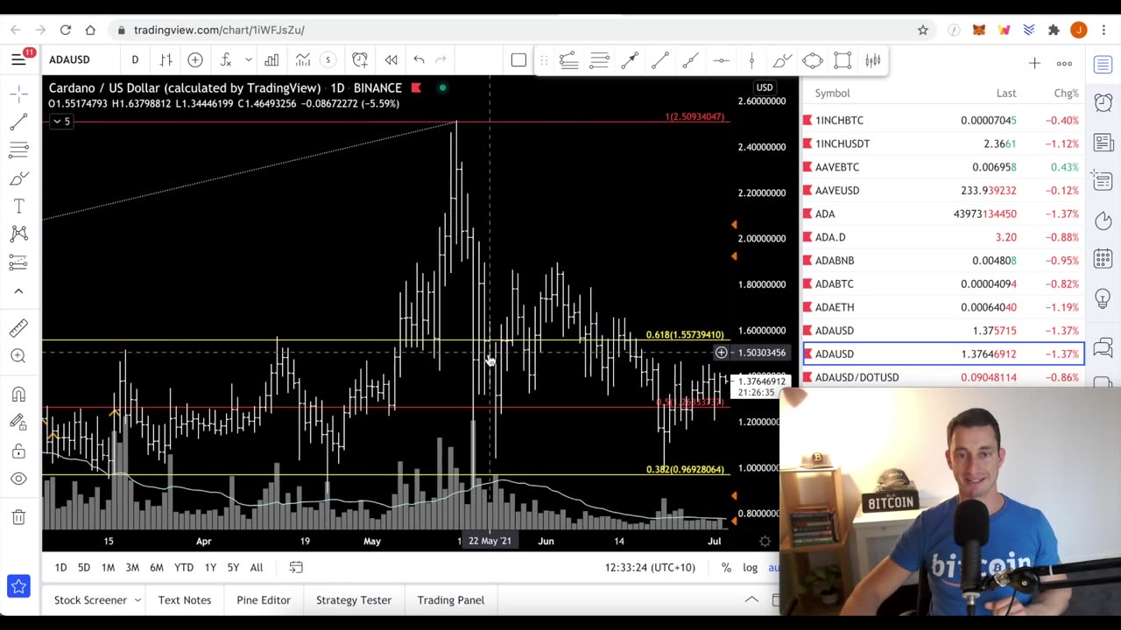Toggle stay in drawing mode pencil-lock

[18, 423]
